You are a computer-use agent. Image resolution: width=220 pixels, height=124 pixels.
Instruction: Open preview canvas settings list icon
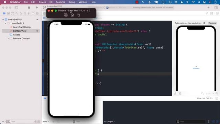pyautogui.click(x=180, y=93)
